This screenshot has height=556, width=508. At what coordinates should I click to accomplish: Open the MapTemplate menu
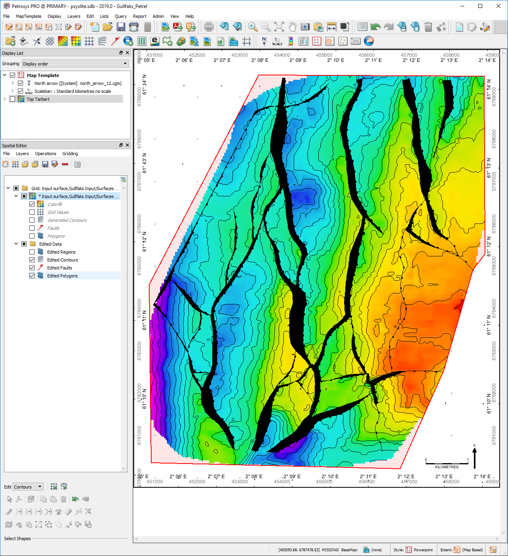coord(28,16)
